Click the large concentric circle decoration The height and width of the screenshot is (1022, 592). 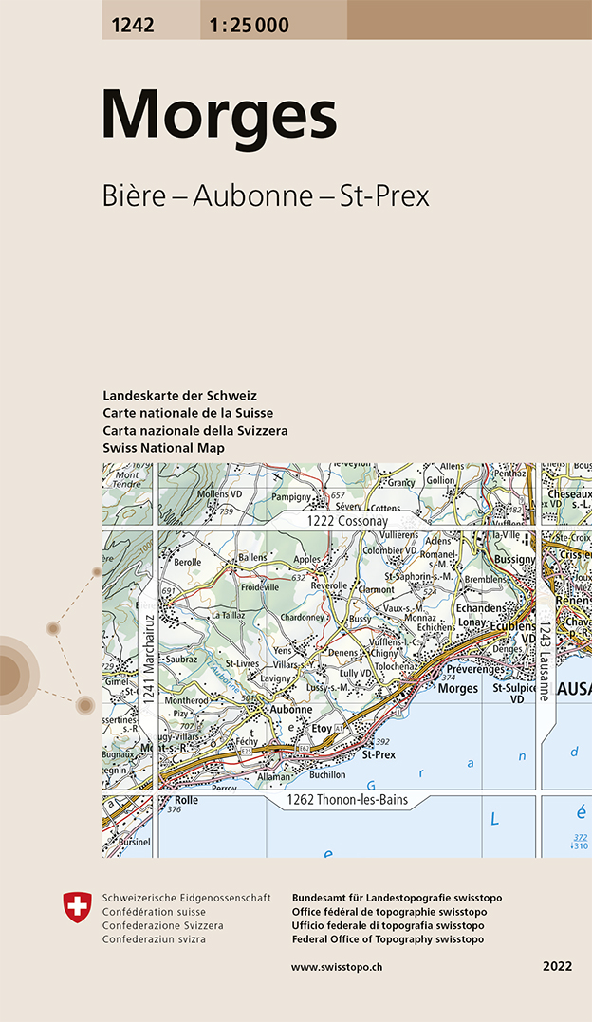pos(11,674)
